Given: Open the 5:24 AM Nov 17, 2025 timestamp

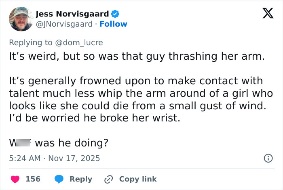Looking at the screenshot, I should tap(54, 158).
